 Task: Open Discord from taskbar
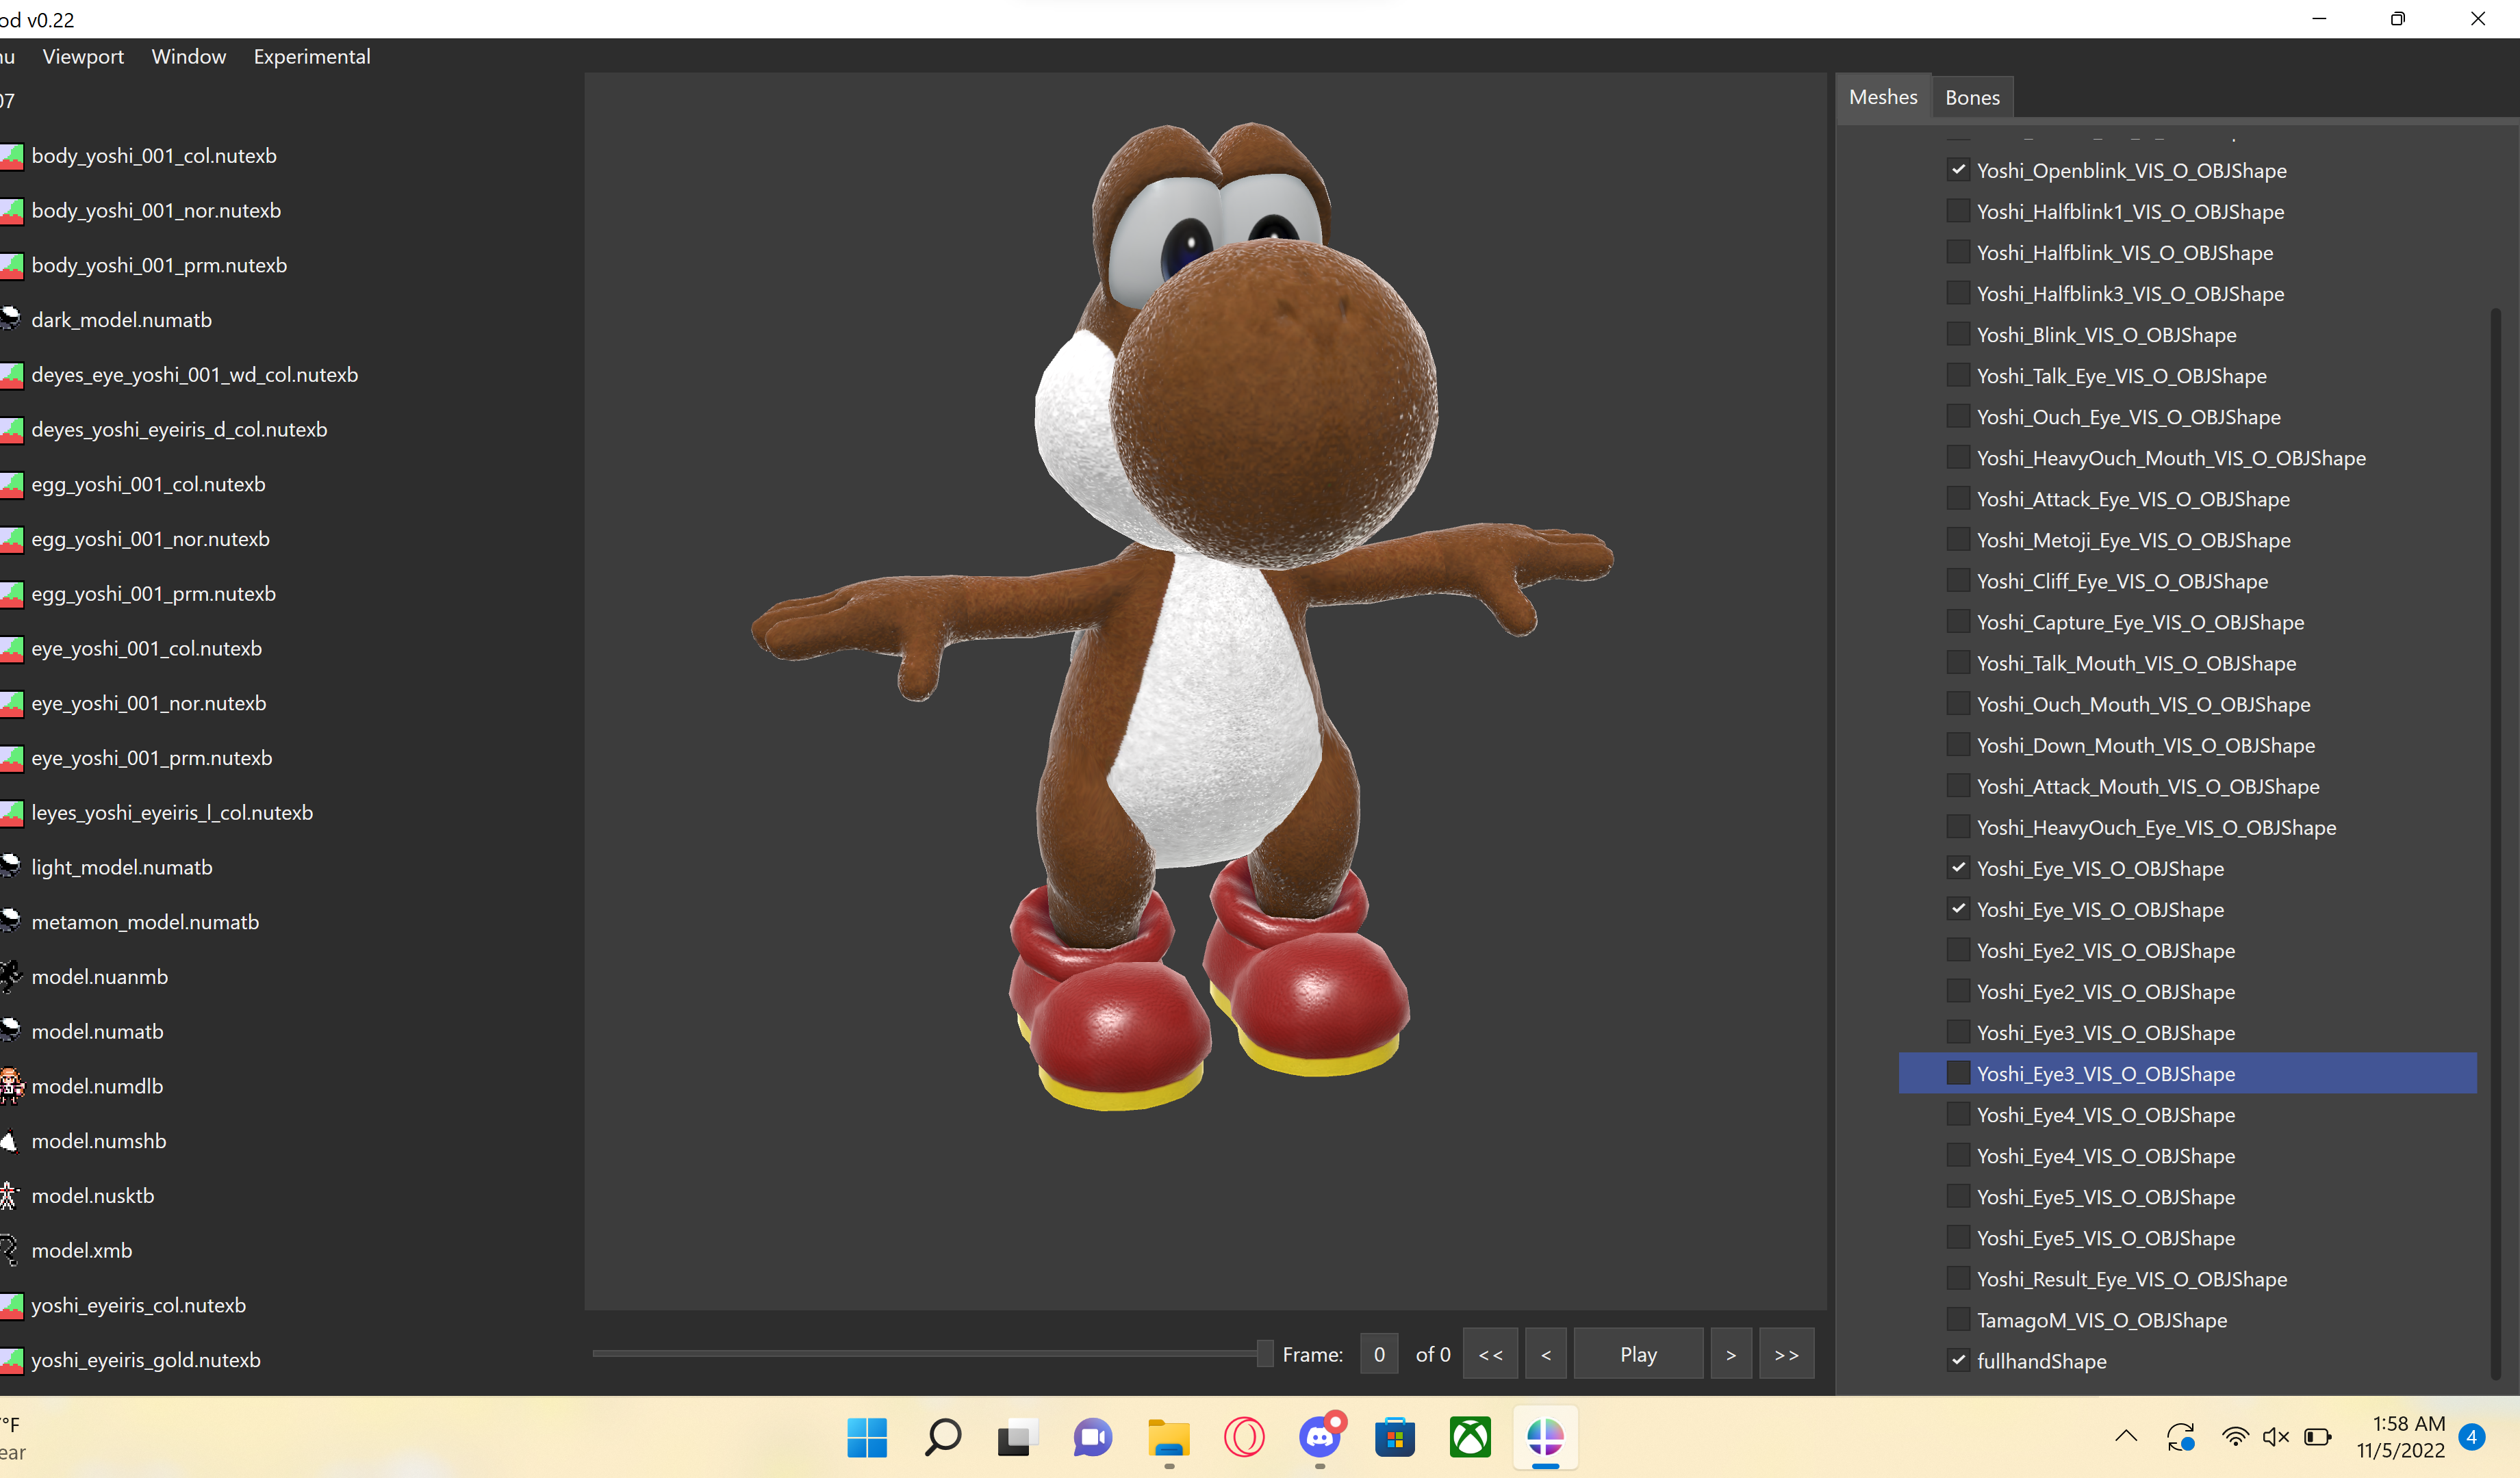pos(1321,1438)
